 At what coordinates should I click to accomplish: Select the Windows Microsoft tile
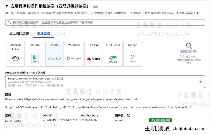coord(74,54)
